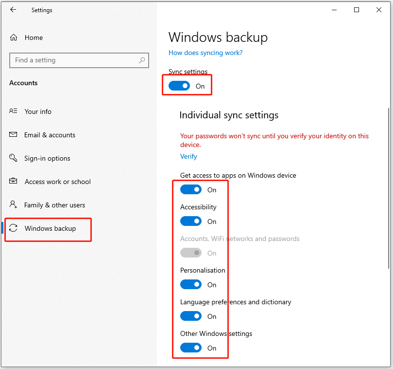
Task: Maximize the Settings window
Action: 357,10
